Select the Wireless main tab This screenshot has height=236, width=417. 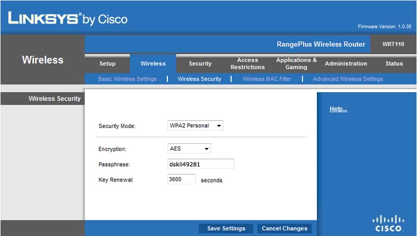pos(153,64)
